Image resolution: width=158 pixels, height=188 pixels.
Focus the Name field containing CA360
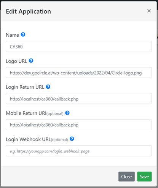click(79, 47)
